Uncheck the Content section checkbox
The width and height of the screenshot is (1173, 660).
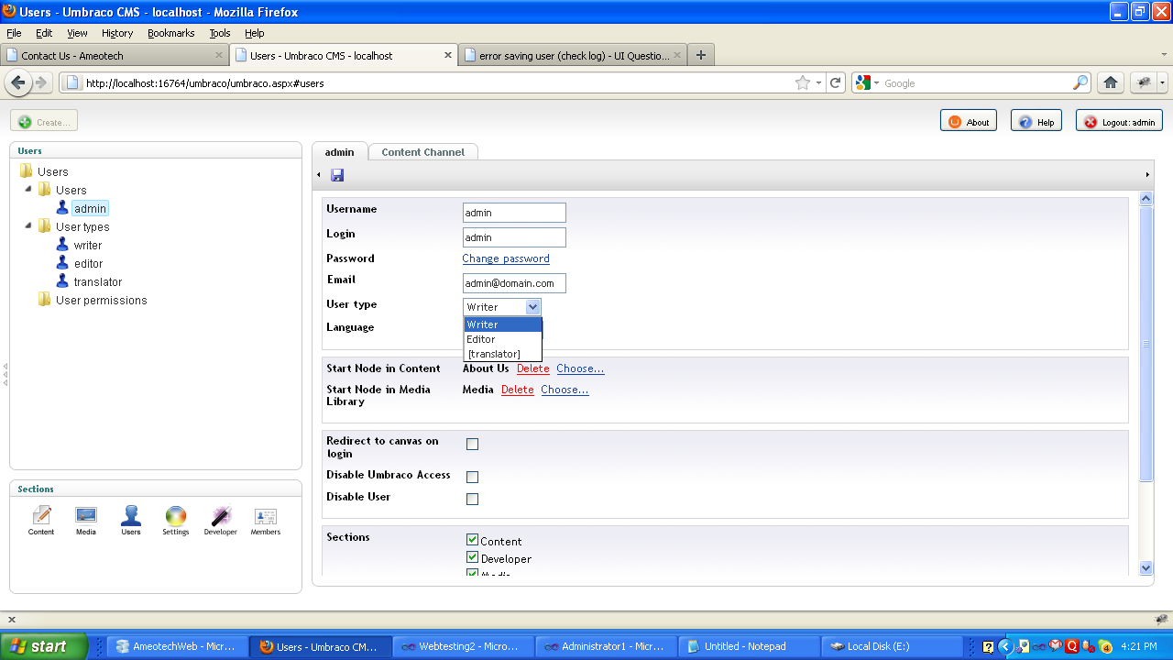472,540
